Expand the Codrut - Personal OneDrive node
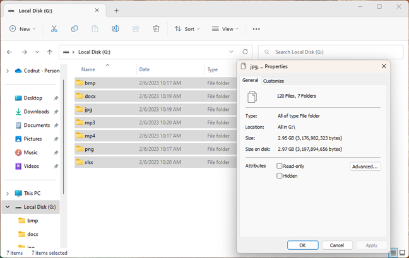Screen dimensions: 409x258 pos(8,71)
